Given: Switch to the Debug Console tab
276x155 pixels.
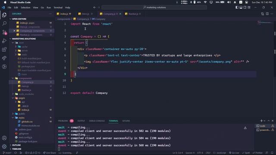Looking at the screenshot, I should 97,121.
